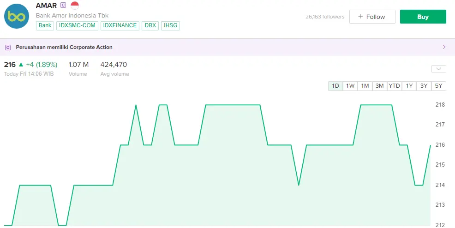
Task: Click the +4 (1.89%) price change
Action: 42,65
